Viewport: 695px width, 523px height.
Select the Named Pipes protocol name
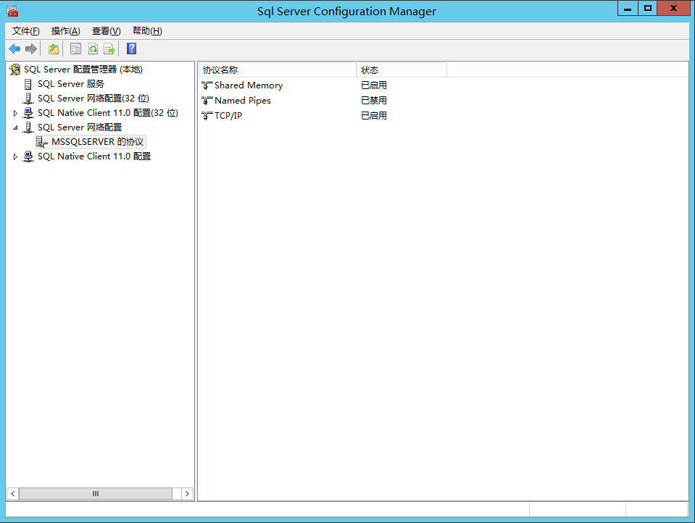pyautogui.click(x=243, y=101)
